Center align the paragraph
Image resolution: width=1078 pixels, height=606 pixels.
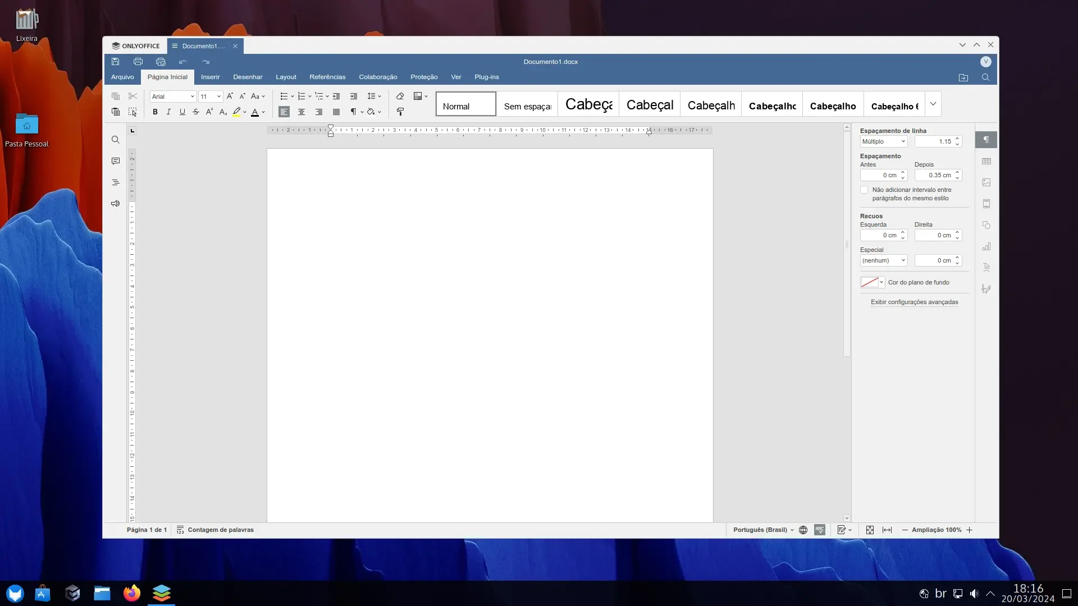click(302, 112)
